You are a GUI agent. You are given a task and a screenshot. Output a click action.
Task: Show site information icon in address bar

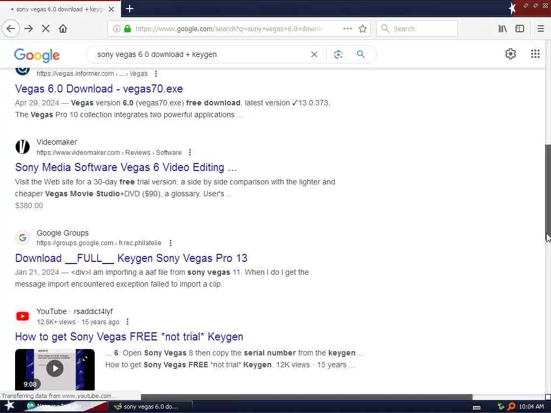(x=116, y=29)
